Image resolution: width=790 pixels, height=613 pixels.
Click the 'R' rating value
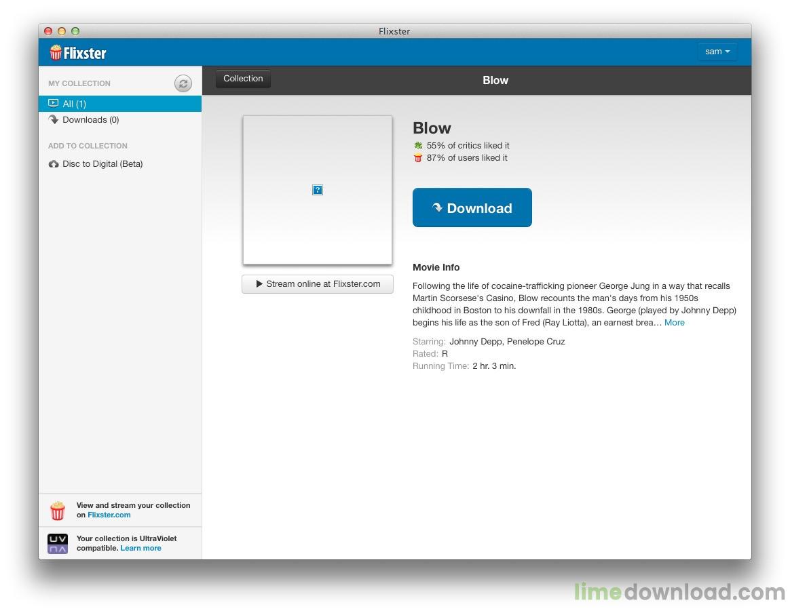click(445, 354)
